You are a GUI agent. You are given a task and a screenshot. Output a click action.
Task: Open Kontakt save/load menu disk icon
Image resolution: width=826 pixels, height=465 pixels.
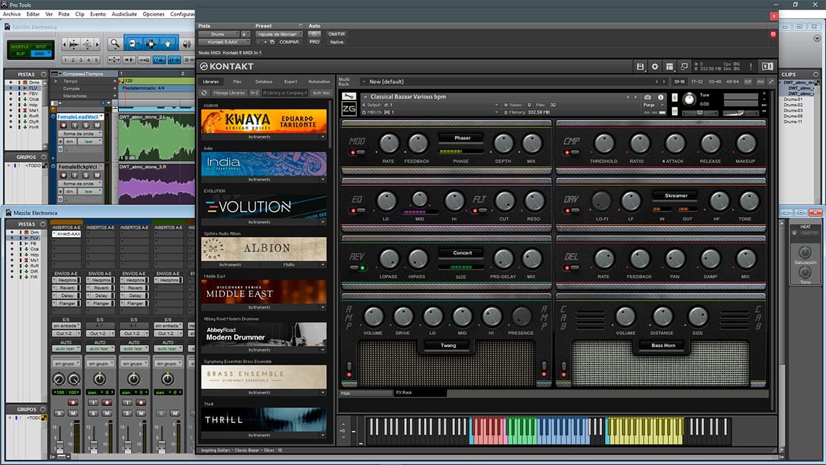click(x=641, y=67)
